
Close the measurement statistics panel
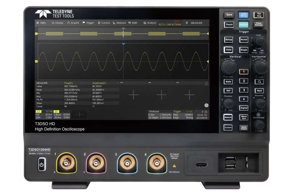(x=206, y=83)
